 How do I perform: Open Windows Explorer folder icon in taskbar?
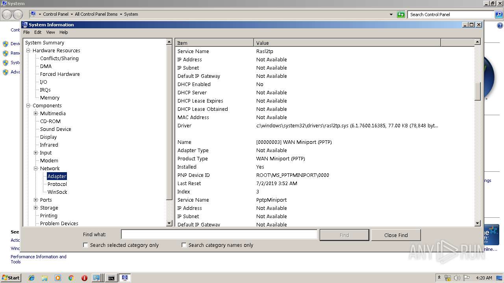point(44,277)
